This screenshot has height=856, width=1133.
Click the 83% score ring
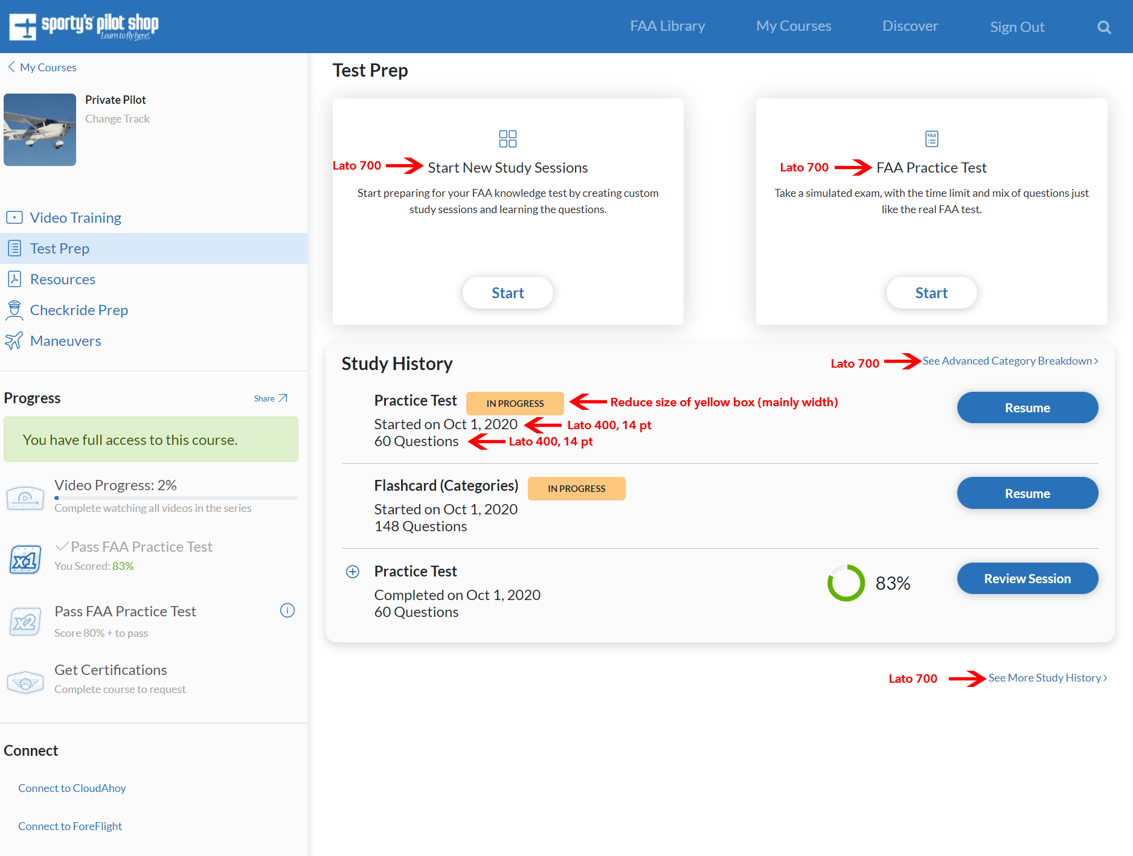[846, 583]
